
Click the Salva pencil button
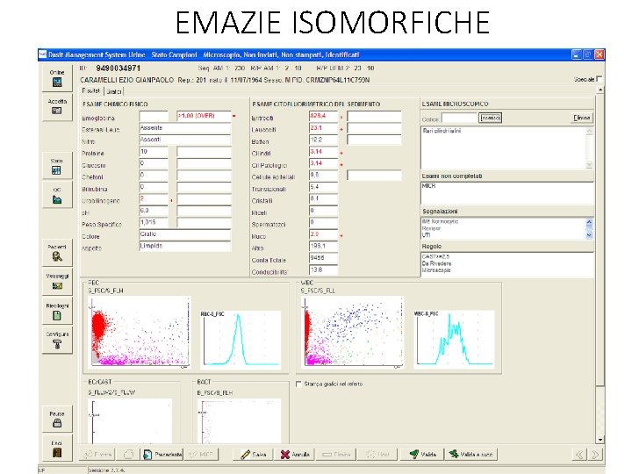[x=254, y=455]
